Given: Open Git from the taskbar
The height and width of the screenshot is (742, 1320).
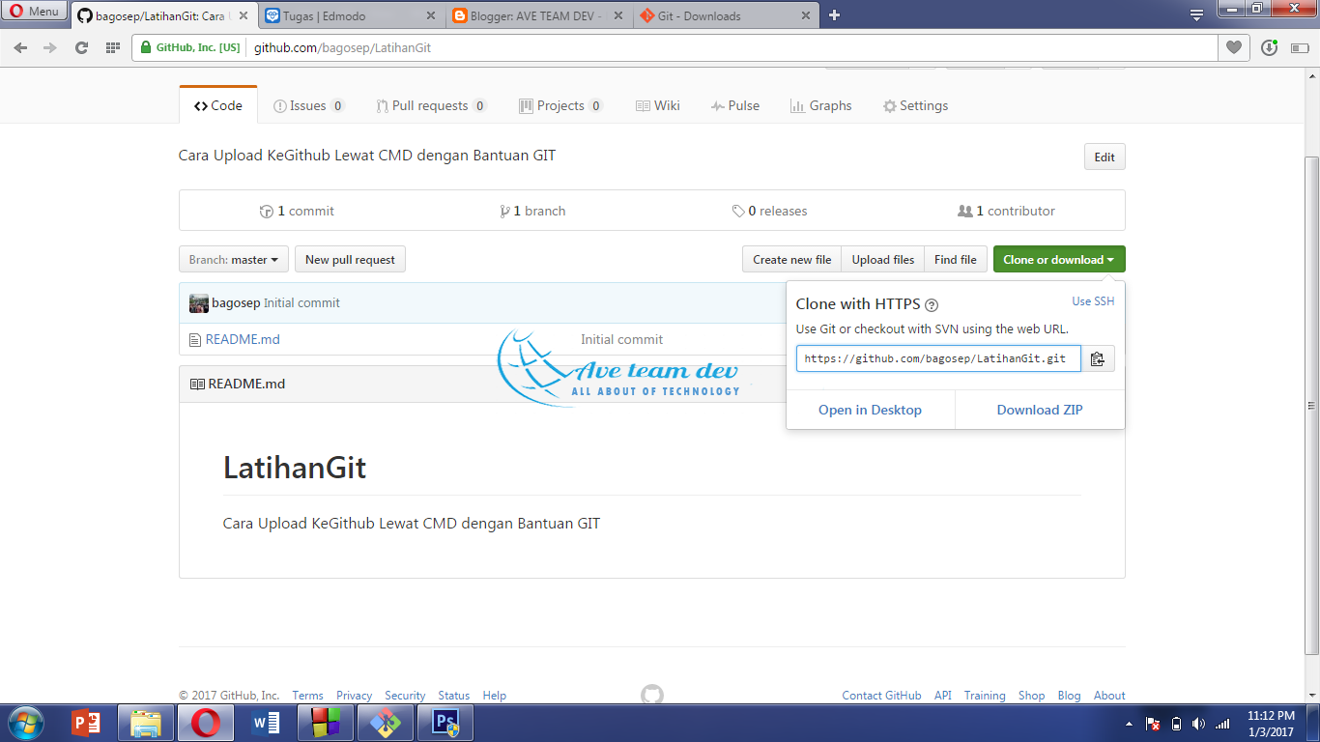Looking at the screenshot, I should [x=386, y=723].
